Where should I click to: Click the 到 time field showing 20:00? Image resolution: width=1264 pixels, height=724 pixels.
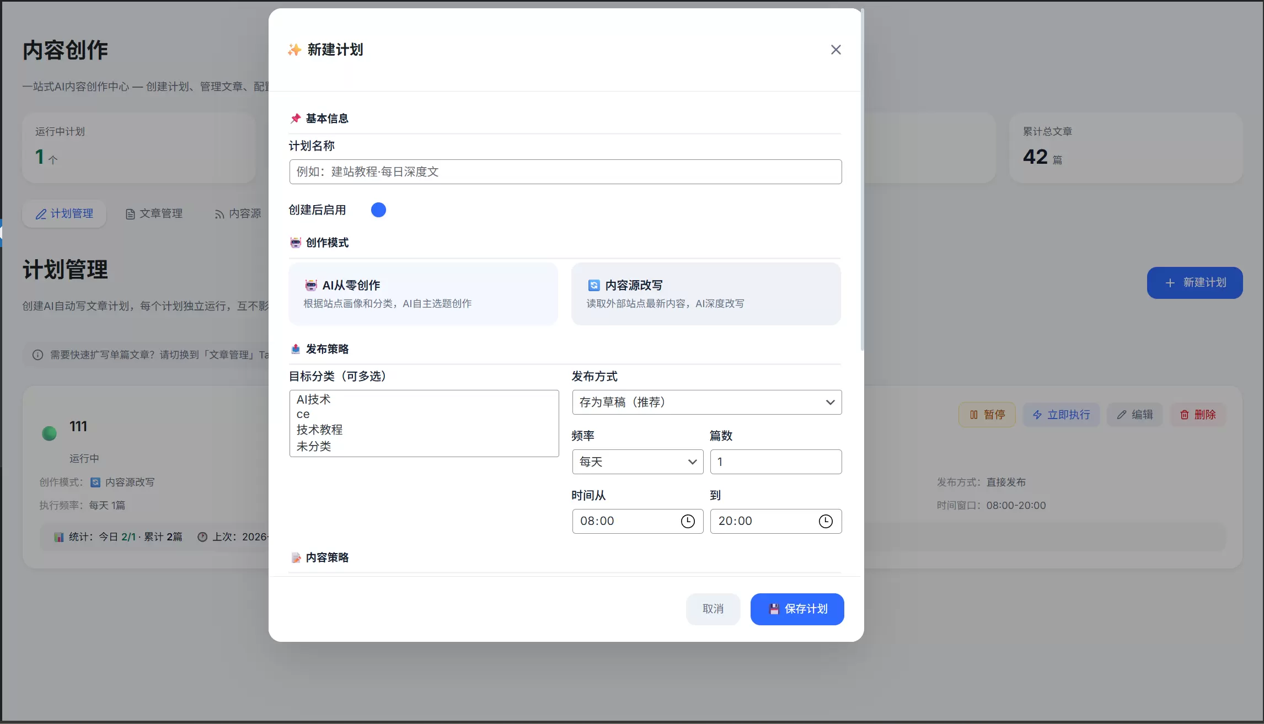click(x=776, y=521)
